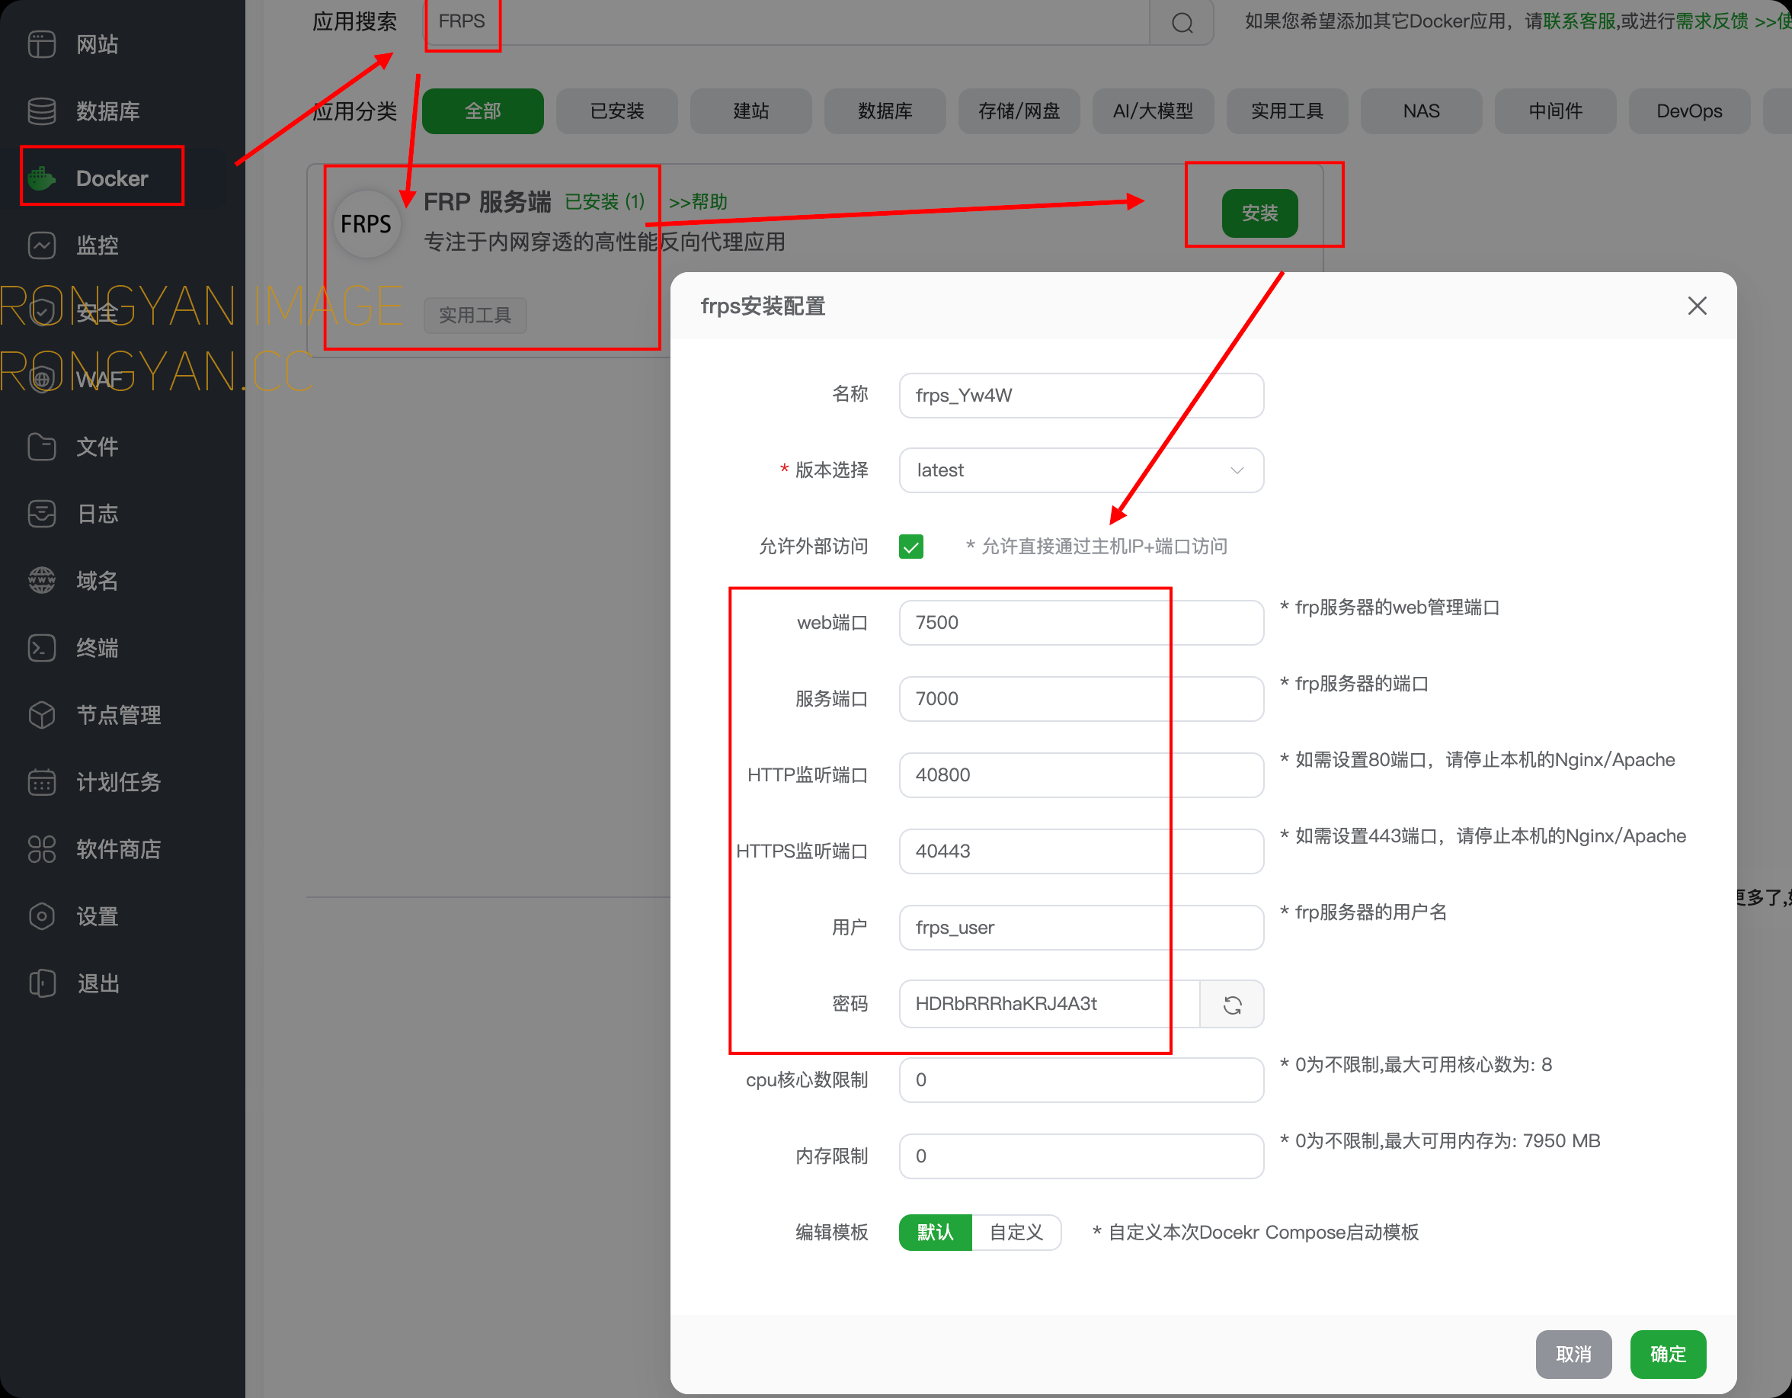Open the 计划任务 calendar icon

click(x=42, y=782)
